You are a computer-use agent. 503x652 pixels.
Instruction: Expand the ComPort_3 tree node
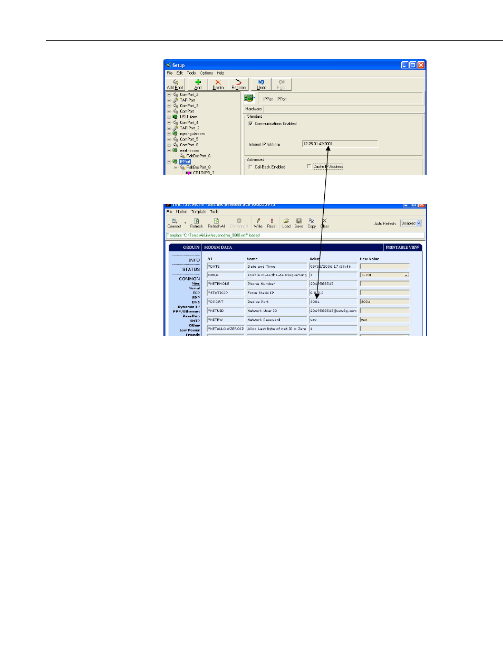click(169, 106)
